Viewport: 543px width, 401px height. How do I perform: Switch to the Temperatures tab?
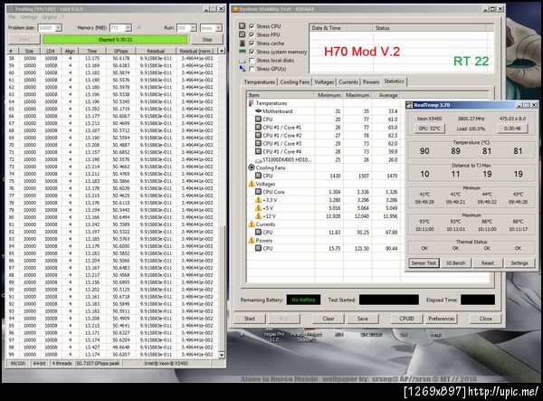coord(259,82)
